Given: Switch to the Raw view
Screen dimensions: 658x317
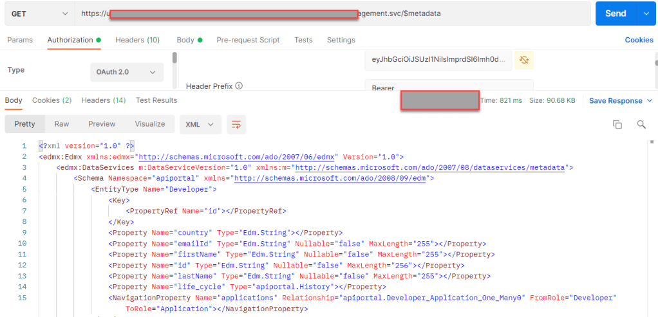Looking at the screenshot, I should pos(62,124).
